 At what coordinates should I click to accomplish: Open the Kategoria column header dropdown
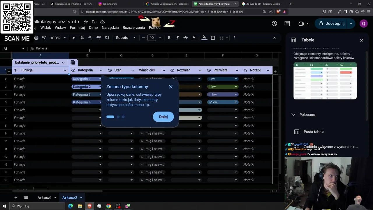(101, 70)
